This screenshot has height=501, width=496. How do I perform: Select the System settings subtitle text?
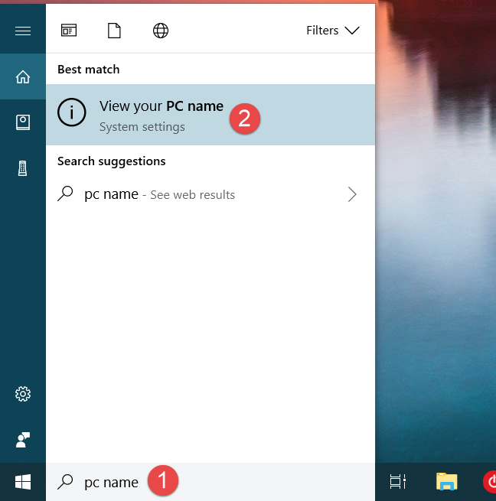(x=142, y=127)
